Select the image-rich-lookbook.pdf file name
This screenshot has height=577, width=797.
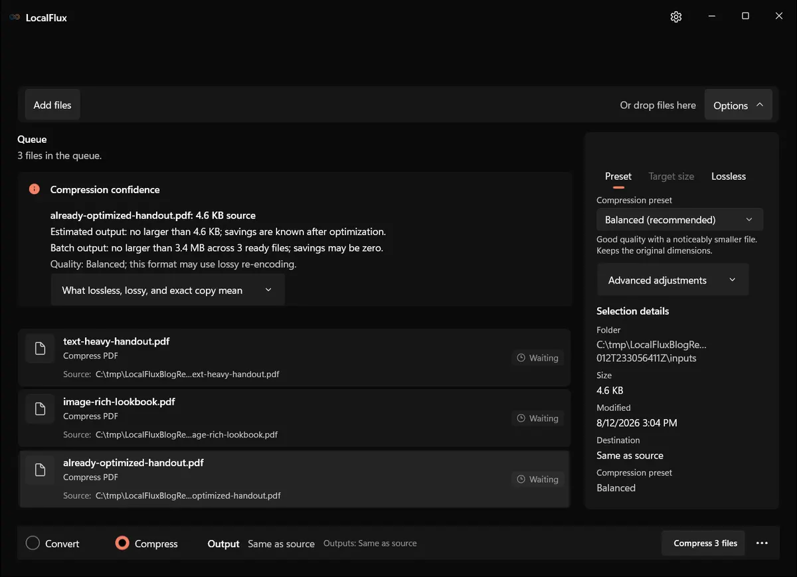tap(119, 402)
